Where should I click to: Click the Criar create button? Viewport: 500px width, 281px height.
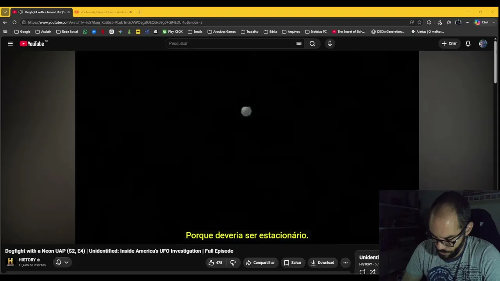point(449,44)
